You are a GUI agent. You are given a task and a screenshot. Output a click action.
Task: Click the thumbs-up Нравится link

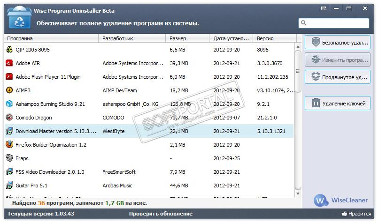(x=356, y=214)
